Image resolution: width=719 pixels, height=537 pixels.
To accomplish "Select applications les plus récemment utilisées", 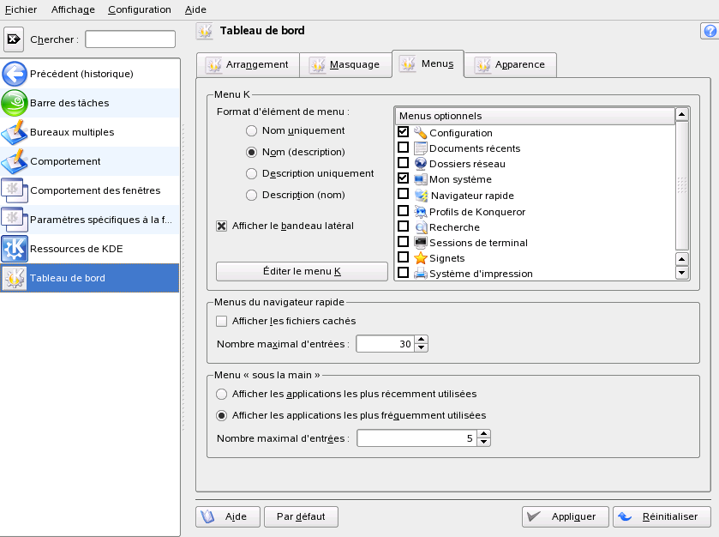I will coord(221,394).
